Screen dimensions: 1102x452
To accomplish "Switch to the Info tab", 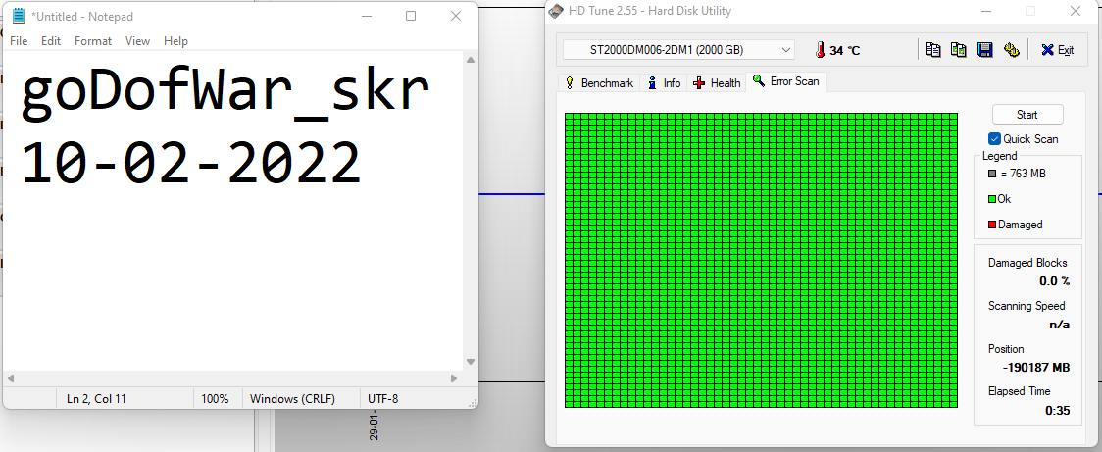I will click(664, 83).
